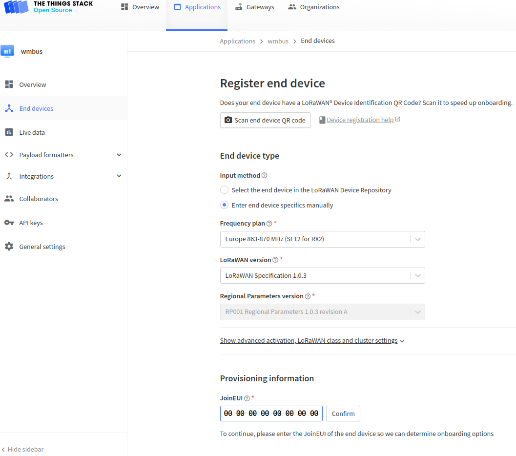Image resolution: width=516 pixels, height=456 pixels.
Task: Open the Frequency plan dropdown
Action: (x=322, y=239)
